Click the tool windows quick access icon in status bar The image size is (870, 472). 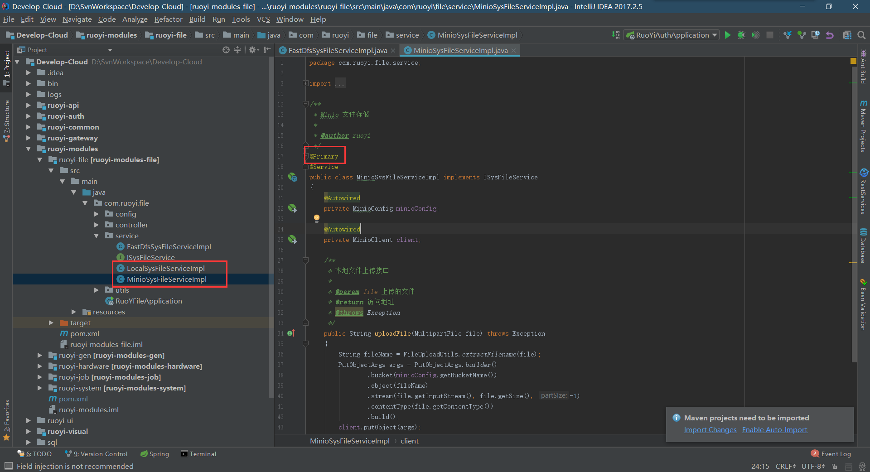8,466
